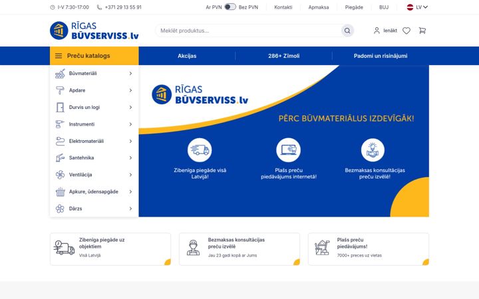The image size is (479, 299).
Task: Click "Pērc būvmateriālus izdevīgāk!" banner text
Action: [x=346, y=118]
